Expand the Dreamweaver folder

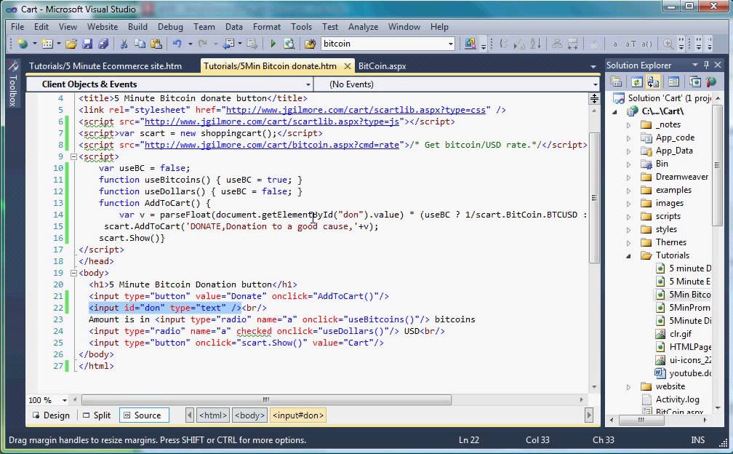pos(629,178)
